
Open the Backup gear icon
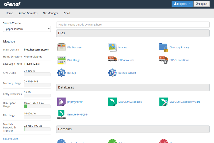pos(62,73)
